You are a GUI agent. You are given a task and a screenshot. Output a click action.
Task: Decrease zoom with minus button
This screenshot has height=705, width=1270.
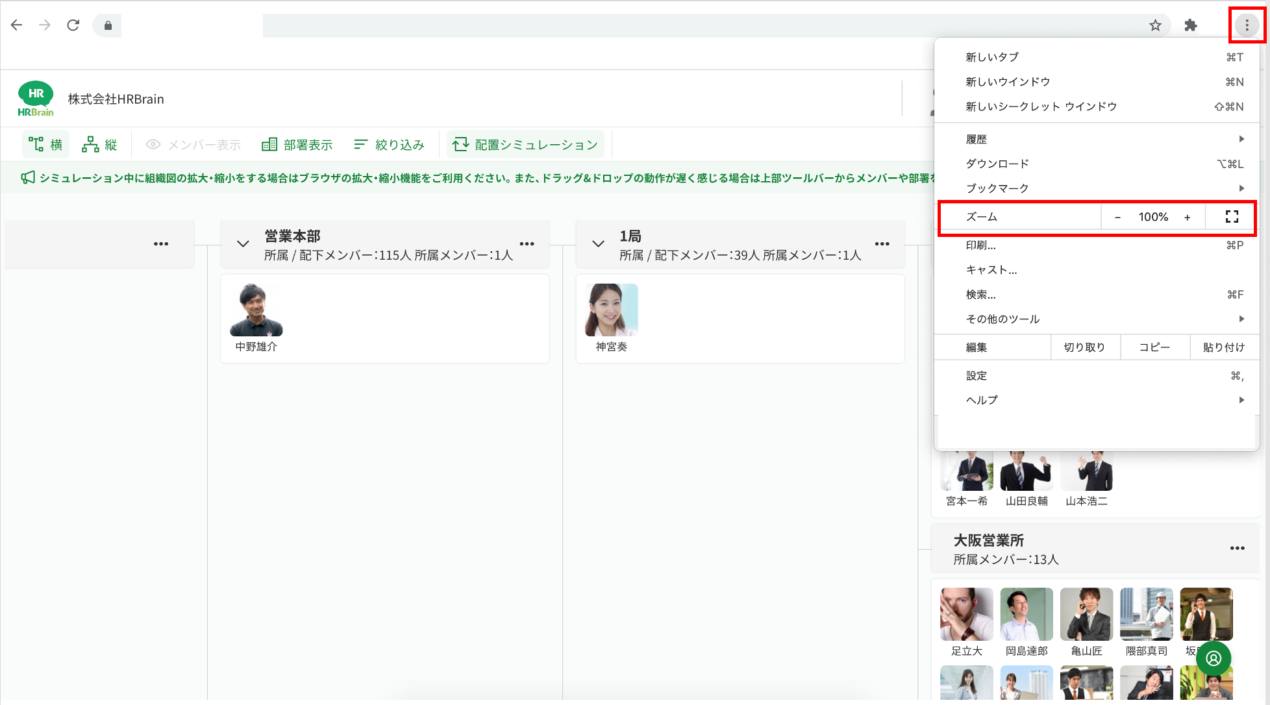coord(1117,217)
